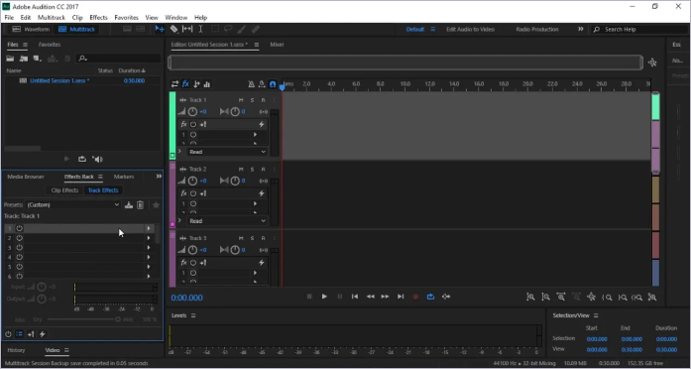Screen dimensions: 691x369
Task: Open the Favorites menu in menu bar
Action: (127, 18)
